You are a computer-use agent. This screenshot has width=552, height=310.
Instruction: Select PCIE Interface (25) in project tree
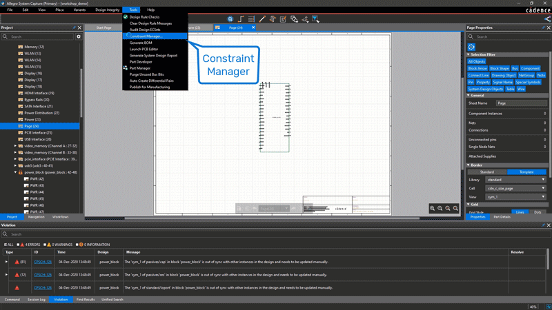(x=38, y=133)
